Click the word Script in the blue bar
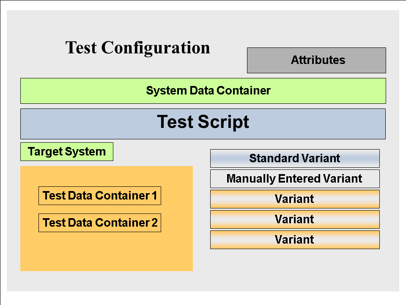Screen dimensions: 406x305 [228, 122]
